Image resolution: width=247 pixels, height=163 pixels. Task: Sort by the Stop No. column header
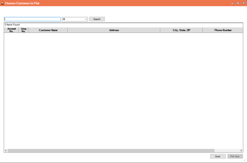coord(24,30)
